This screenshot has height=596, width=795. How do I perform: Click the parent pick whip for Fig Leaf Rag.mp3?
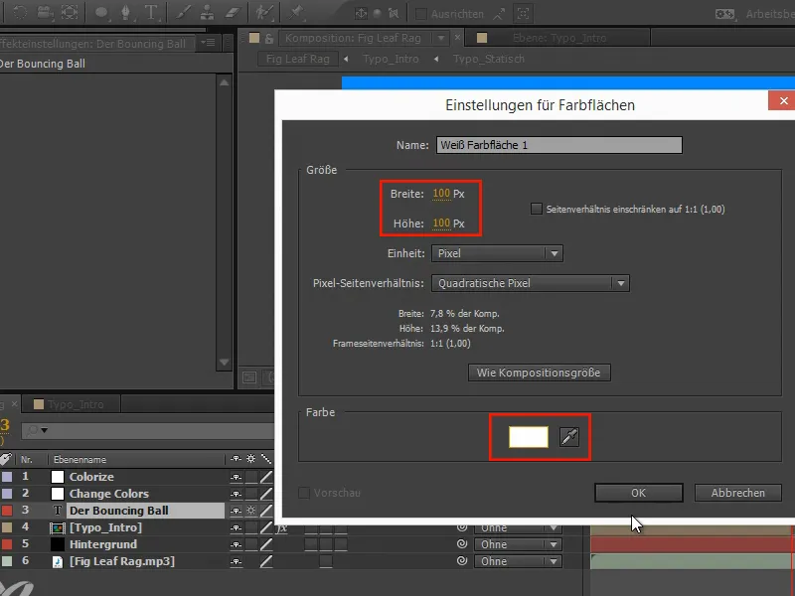(462, 561)
